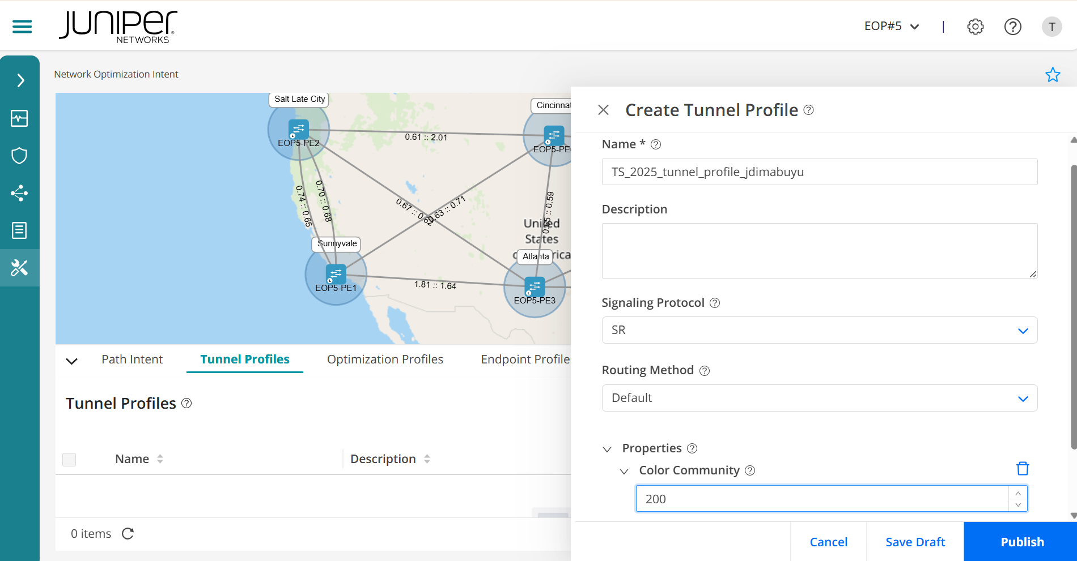Select the EOP5-PE1 node on map
The width and height of the screenshot is (1077, 561).
[336, 275]
